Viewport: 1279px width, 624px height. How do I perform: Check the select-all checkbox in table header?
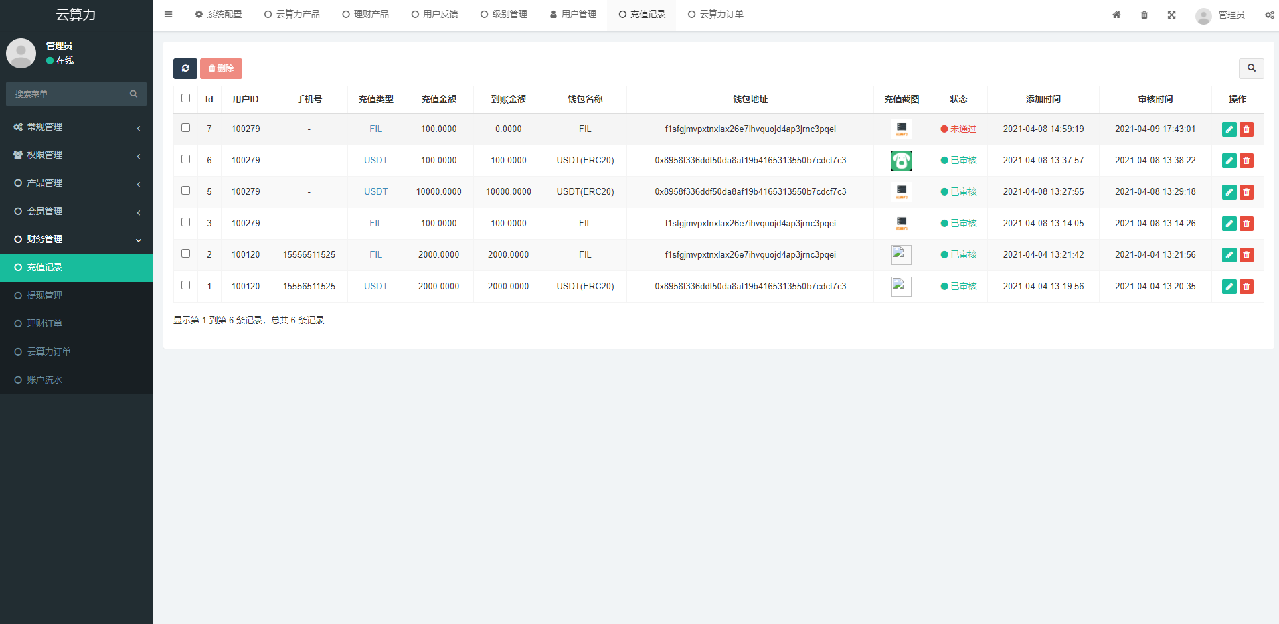pos(185,98)
